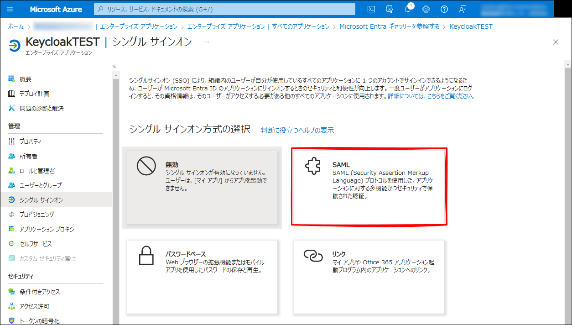The width and height of the screenshot is (572, 325).
Task: Select the SAML puzzle piece card
Action: [x=369, y=186]
